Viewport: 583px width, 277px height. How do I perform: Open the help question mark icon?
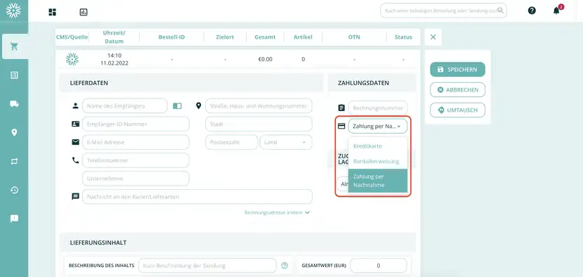coord(532,11)
